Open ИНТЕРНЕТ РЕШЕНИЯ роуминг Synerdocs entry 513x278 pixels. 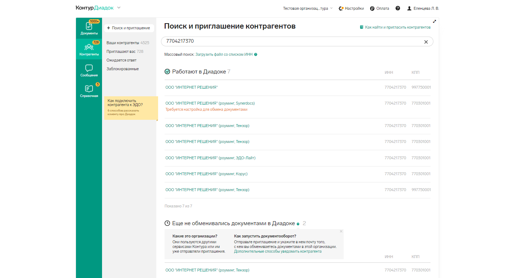(x=210, y=103)
